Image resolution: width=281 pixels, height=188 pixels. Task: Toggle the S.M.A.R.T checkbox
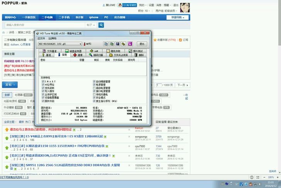pos(43,81)
